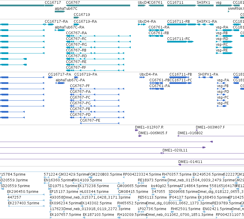244x219 pixels.
Task: Click the DME1-016B02 clone label
Action: (x=190, y=133)
